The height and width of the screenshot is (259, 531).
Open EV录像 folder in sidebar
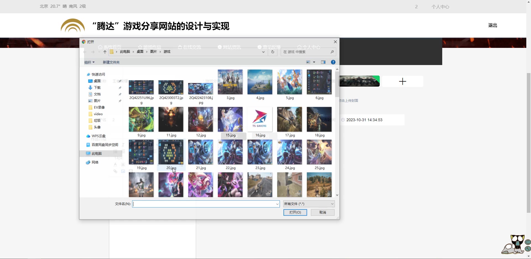97,107
